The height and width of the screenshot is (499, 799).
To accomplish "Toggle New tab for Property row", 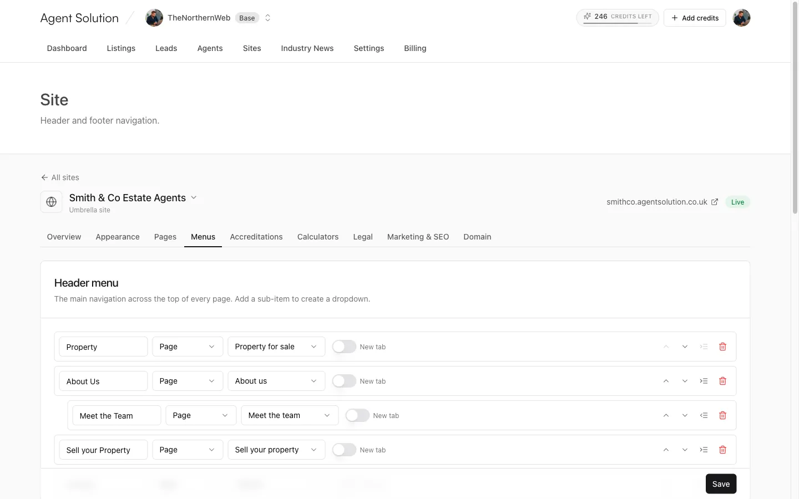I will click(x=344, y=347).
